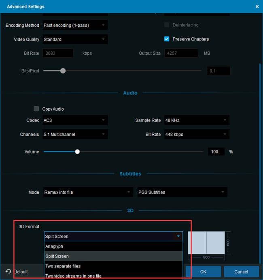Enable the Copy Audio checkbox
Image resolution: width=263 pixels, height=280 pixels.
tap(36, 109)
